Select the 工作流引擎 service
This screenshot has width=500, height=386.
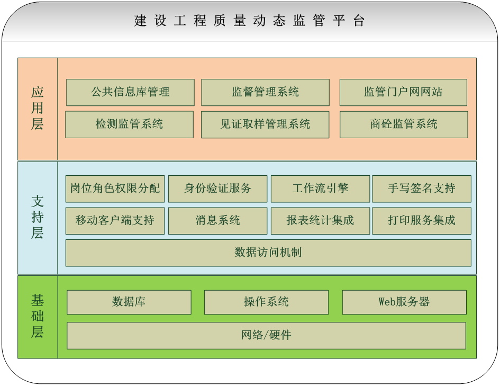click(x=320, y=188)
